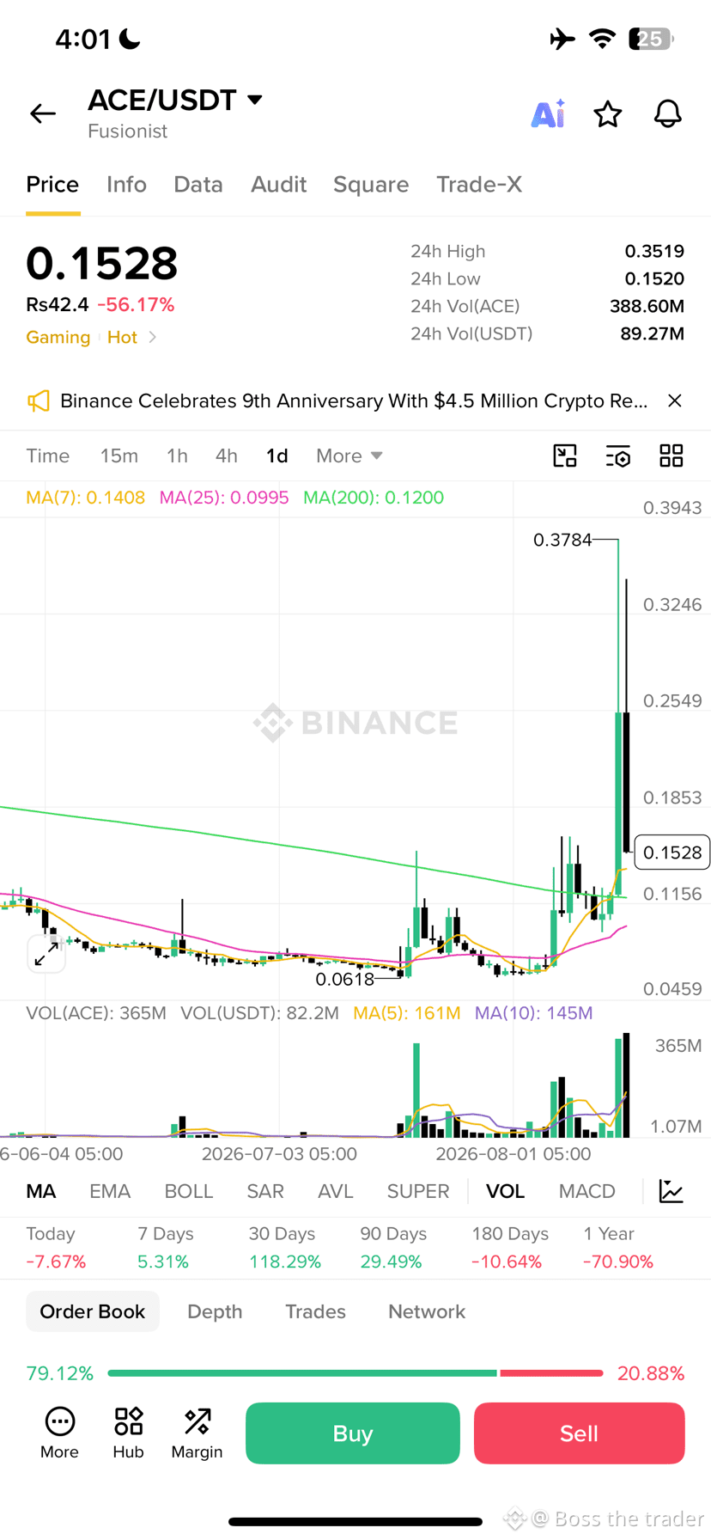This screenshot has width=711, height=1540.
Task: Add ACE/USDT to favorites star
Action: (608, 113)
